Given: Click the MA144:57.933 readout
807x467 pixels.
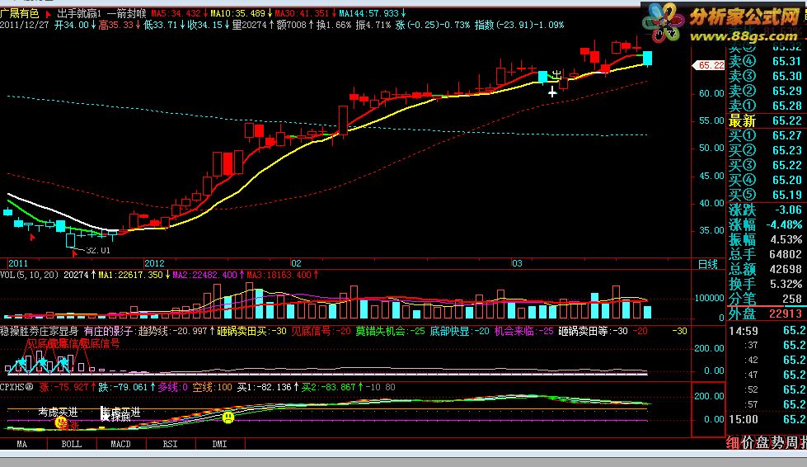Looking at the screenshot, I should [372, 13].
